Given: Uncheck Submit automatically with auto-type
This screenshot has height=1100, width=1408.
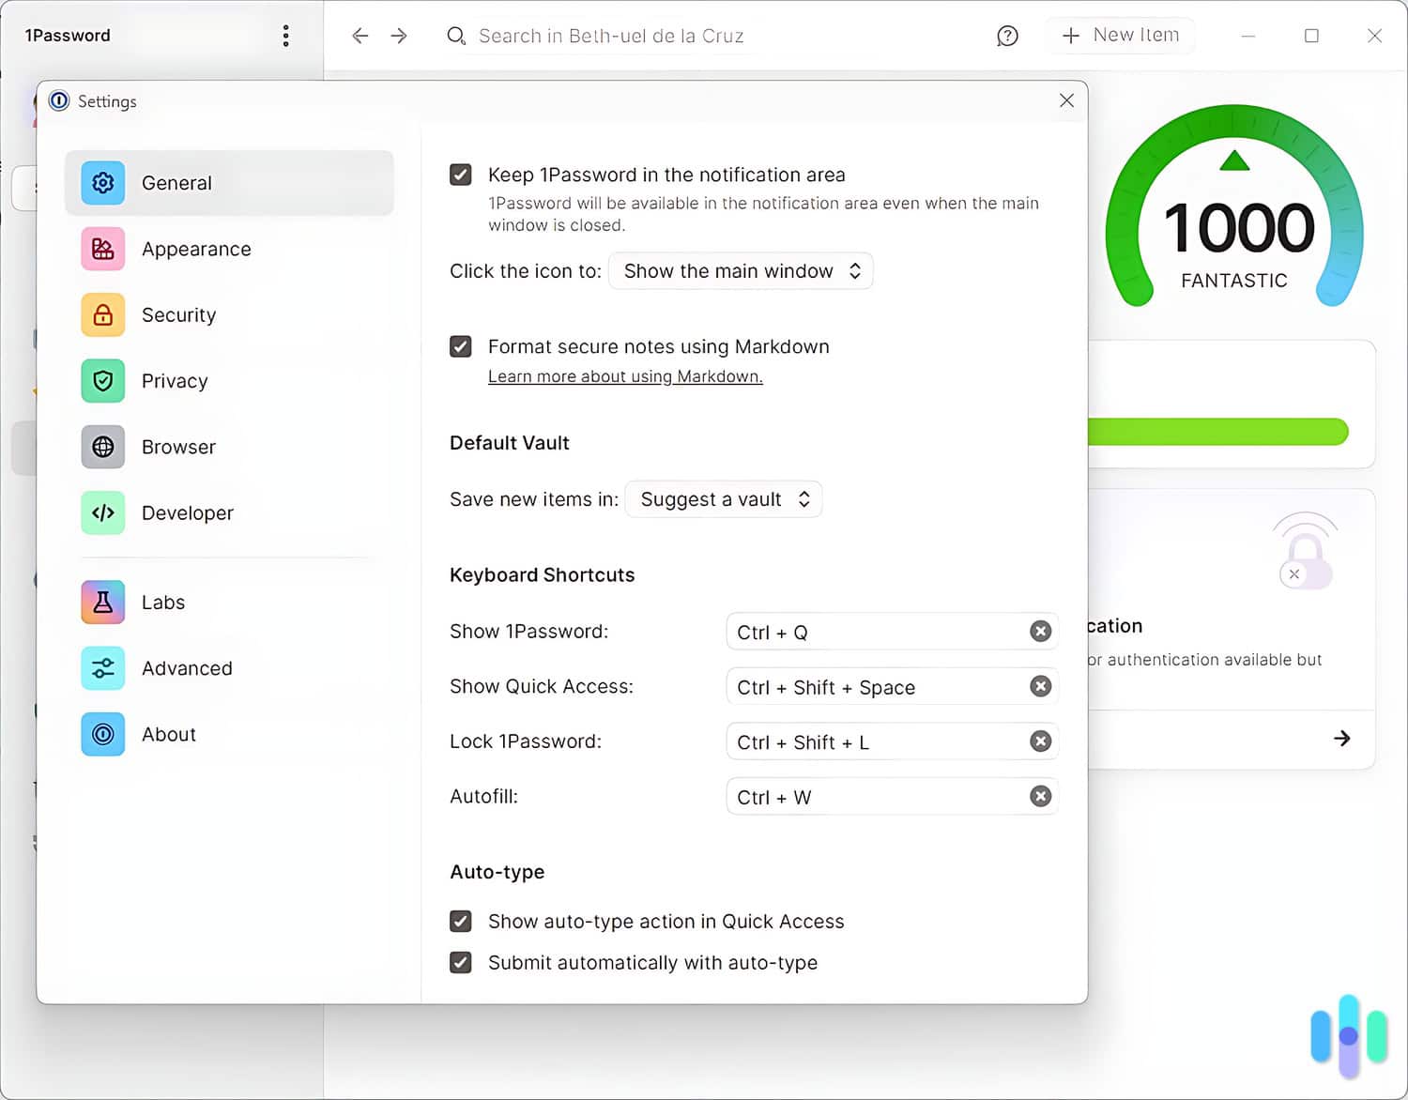Looking at the screenshot, I should click(x=460, y=962).
